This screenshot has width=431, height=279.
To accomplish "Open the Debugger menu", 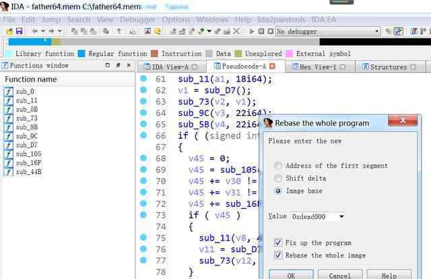I will (137, 20).
